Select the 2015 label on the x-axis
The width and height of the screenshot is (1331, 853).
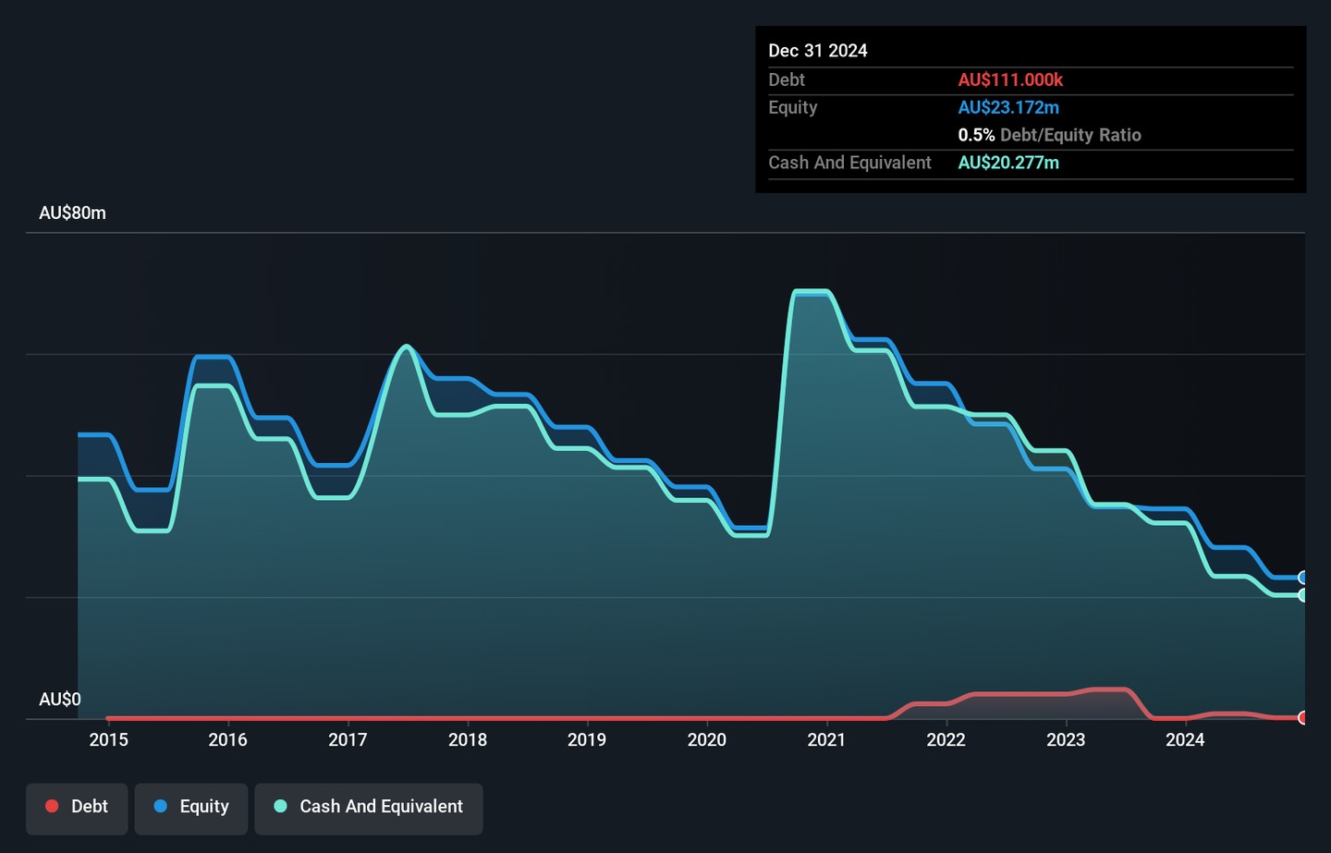(x=108, y=740)
